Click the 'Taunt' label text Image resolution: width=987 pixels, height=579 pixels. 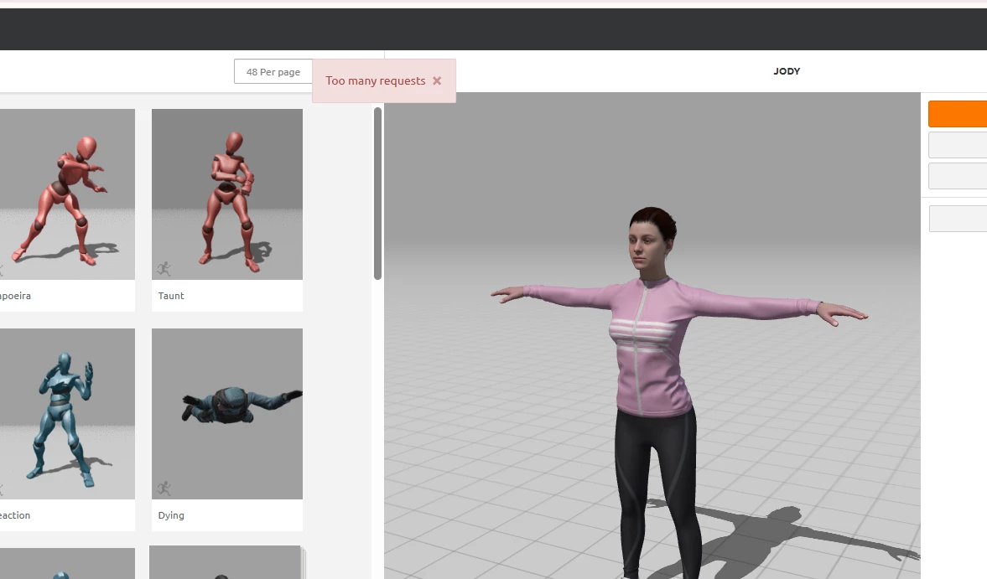[x=171, y=296]
